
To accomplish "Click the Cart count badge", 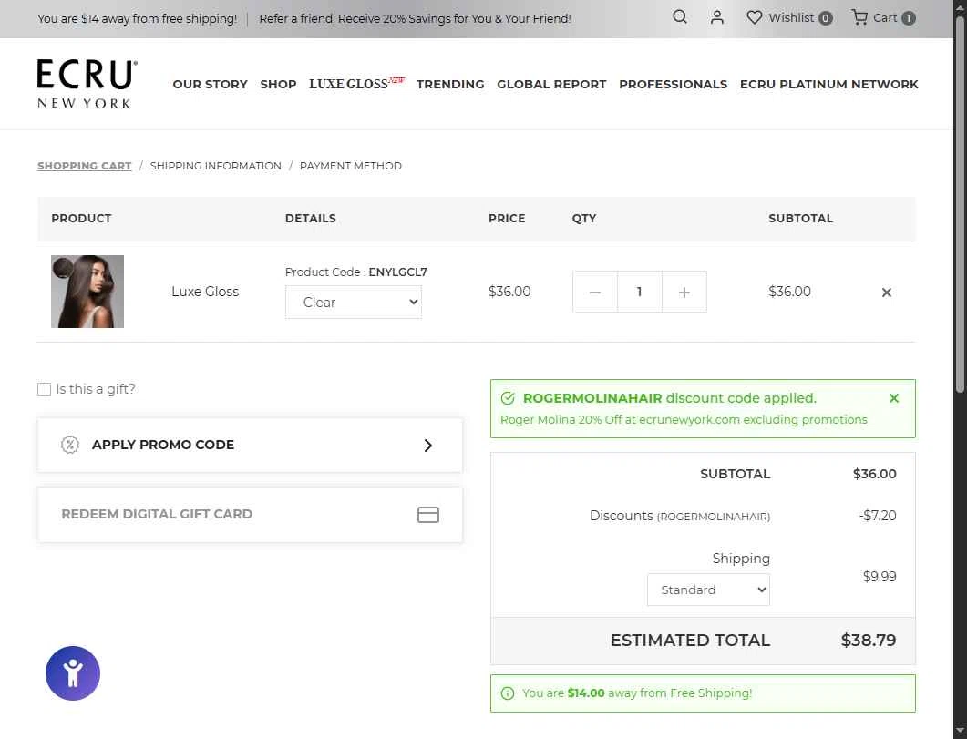I will pyautogui.click(x=908, y=18).
